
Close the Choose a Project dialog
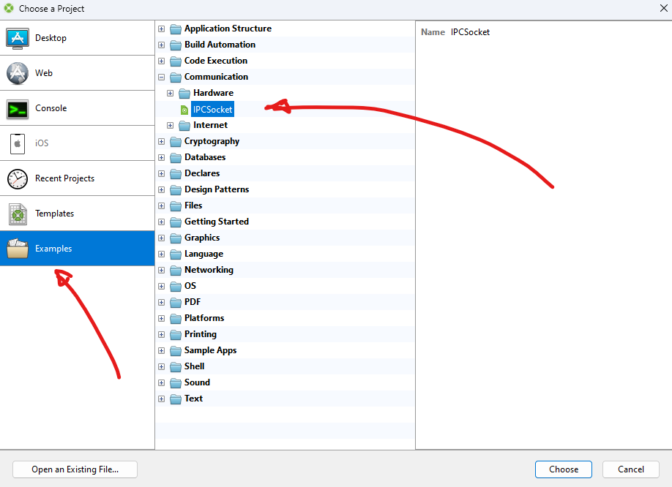663,8
